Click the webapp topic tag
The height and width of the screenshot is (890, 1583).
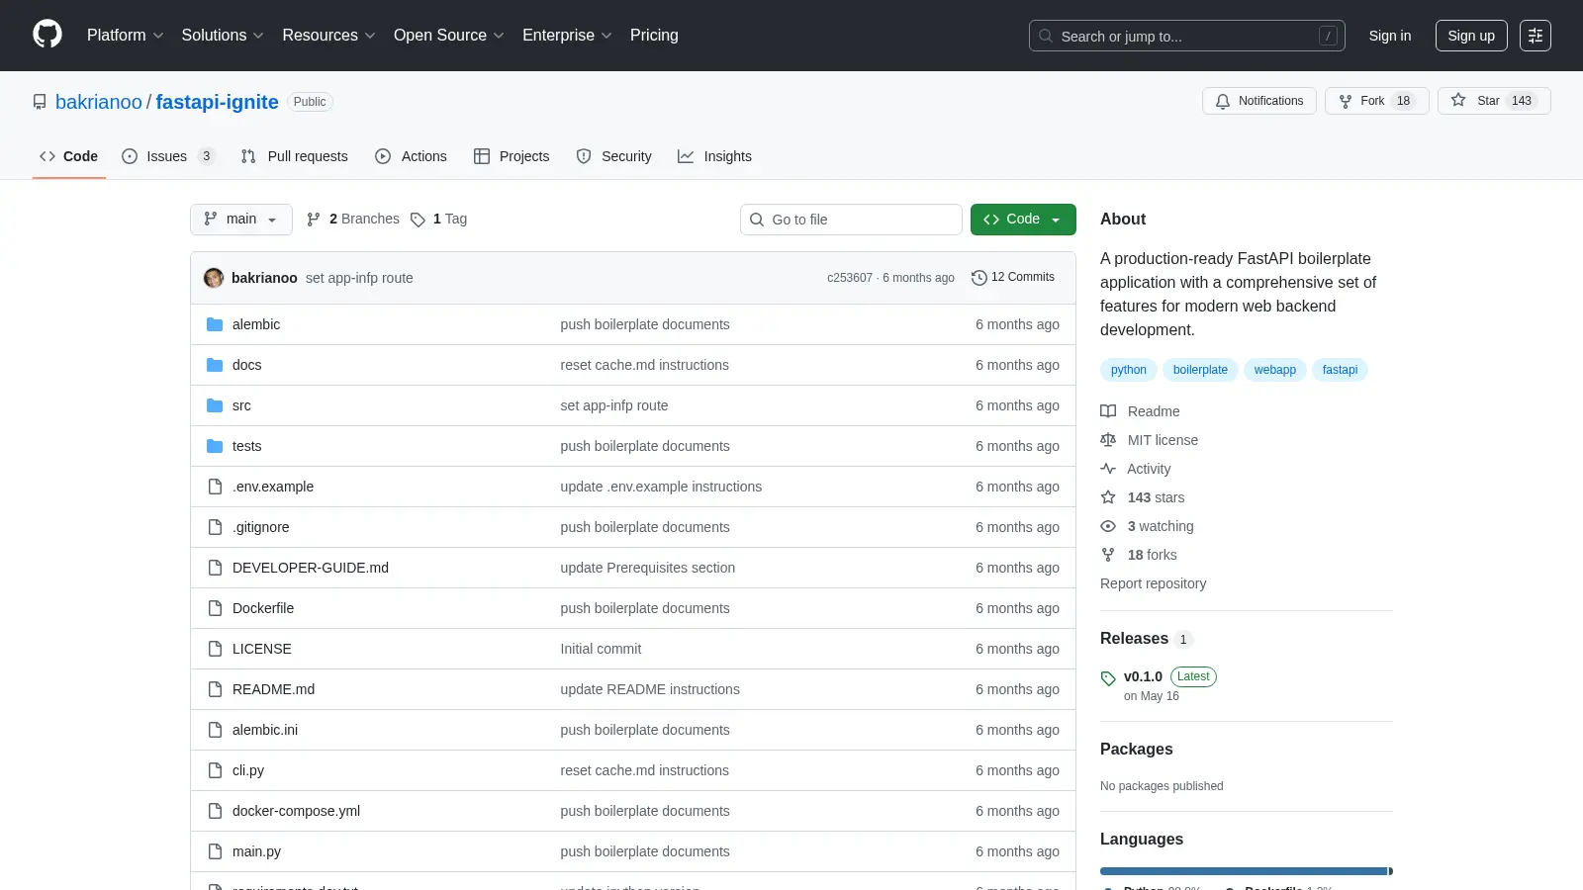(1274, 370)
